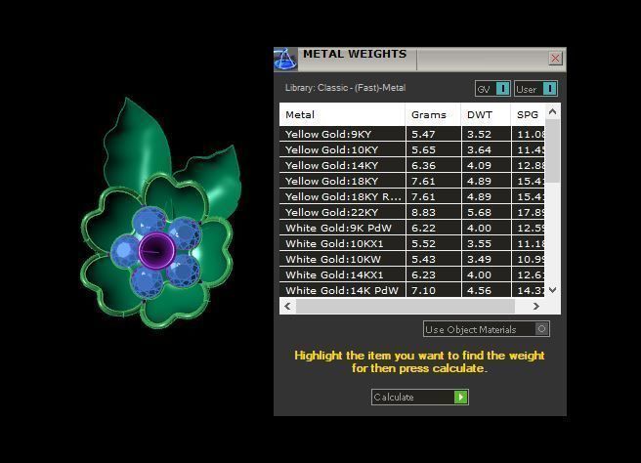Toggle the User library switch
641x463 pixels.
535,89
